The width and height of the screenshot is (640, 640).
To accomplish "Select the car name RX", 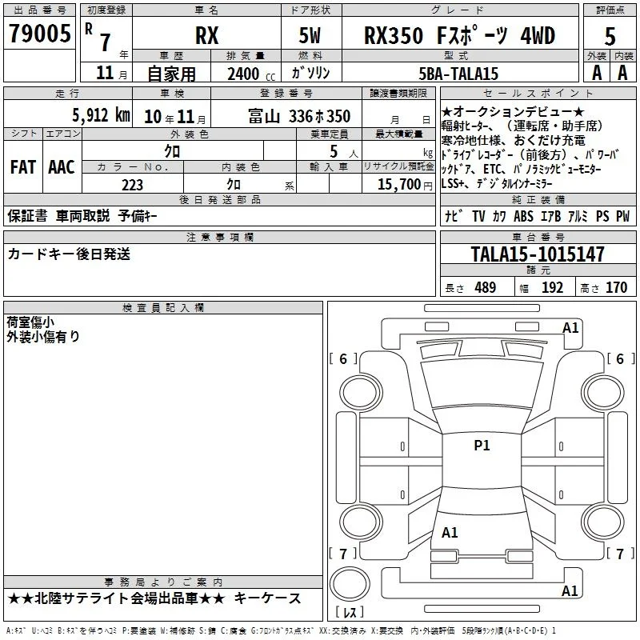I will [207, 35].
